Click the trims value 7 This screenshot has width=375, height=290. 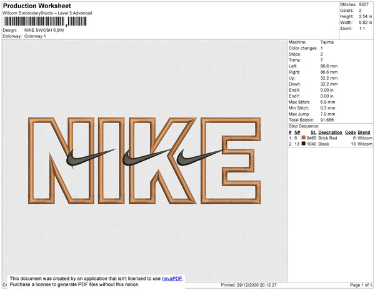(322, 60)
